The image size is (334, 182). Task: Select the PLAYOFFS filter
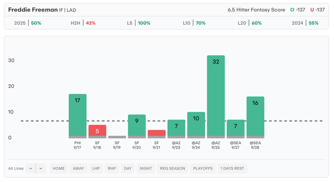(x=203, y=168)
